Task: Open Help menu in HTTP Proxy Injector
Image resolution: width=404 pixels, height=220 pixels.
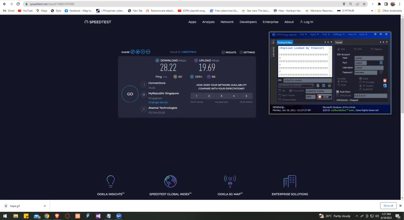Action: coord(363,34)
